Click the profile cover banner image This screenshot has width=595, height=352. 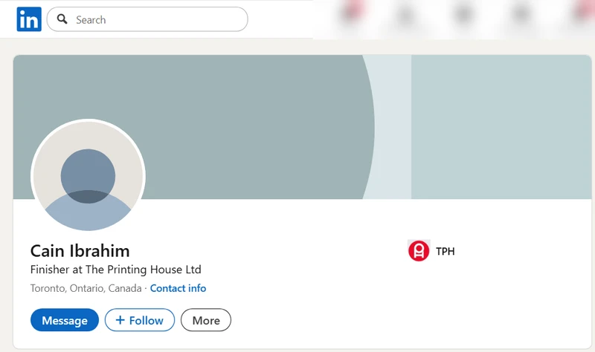coord(297,104)
